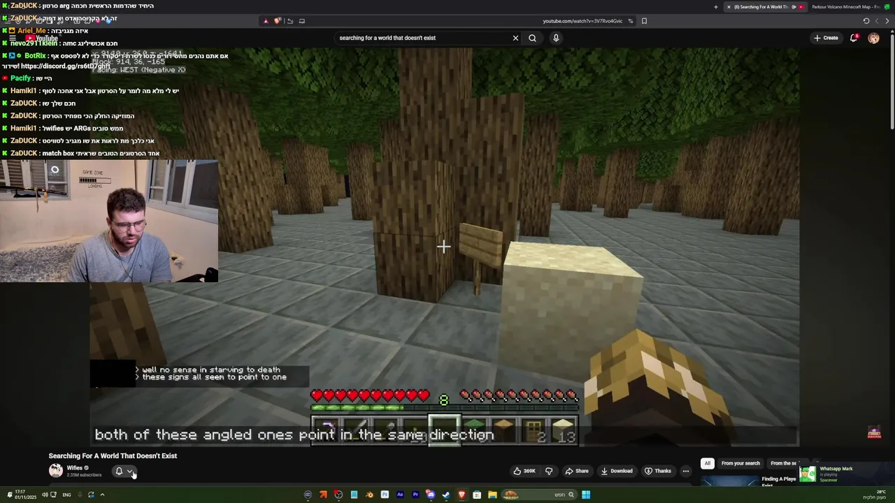Open YouTube notifications bell at top

pos(854,38)
